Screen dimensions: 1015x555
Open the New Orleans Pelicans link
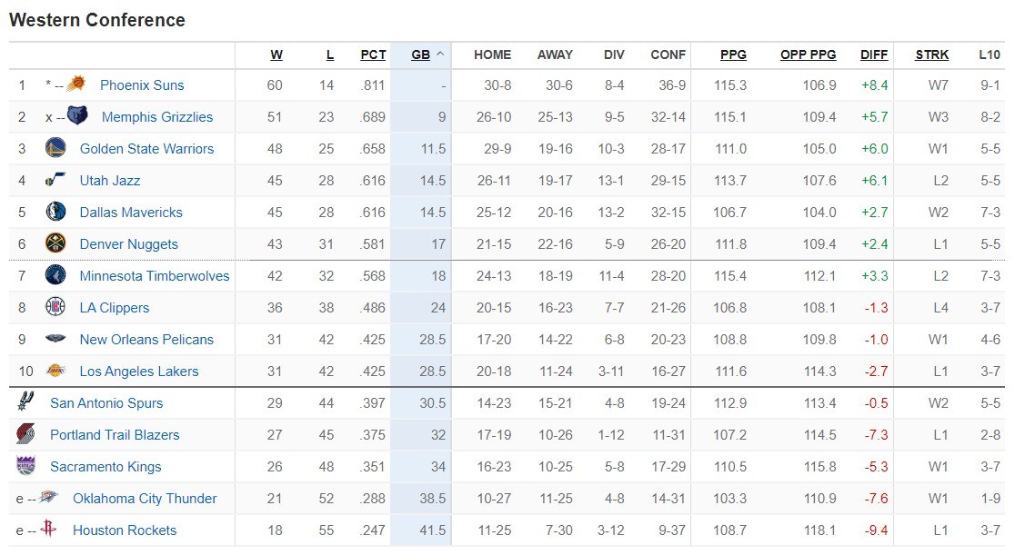(146, 339)
